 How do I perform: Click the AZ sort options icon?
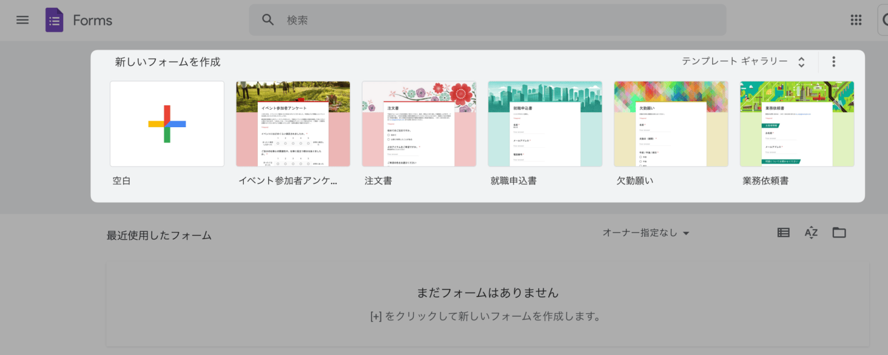(x=811, y=233)
